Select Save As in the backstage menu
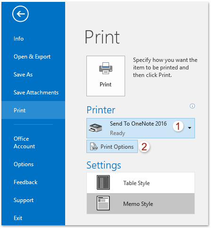This screenshot has height=229, width=211. point(23,75)
